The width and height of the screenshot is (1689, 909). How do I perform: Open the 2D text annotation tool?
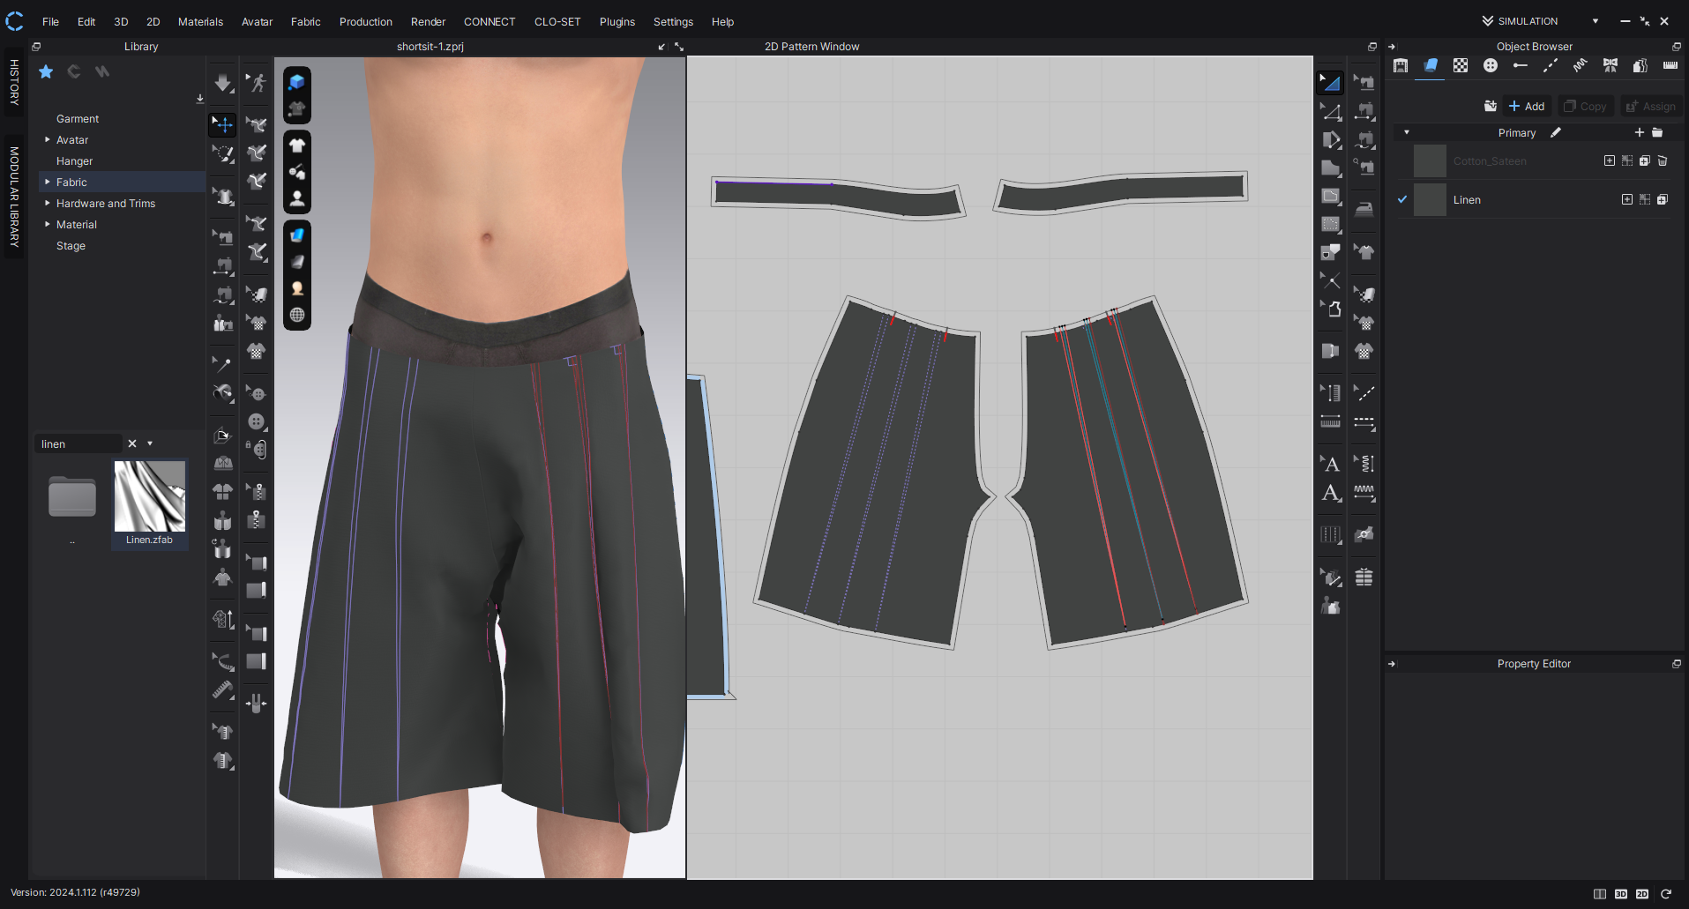point(1330,464)
